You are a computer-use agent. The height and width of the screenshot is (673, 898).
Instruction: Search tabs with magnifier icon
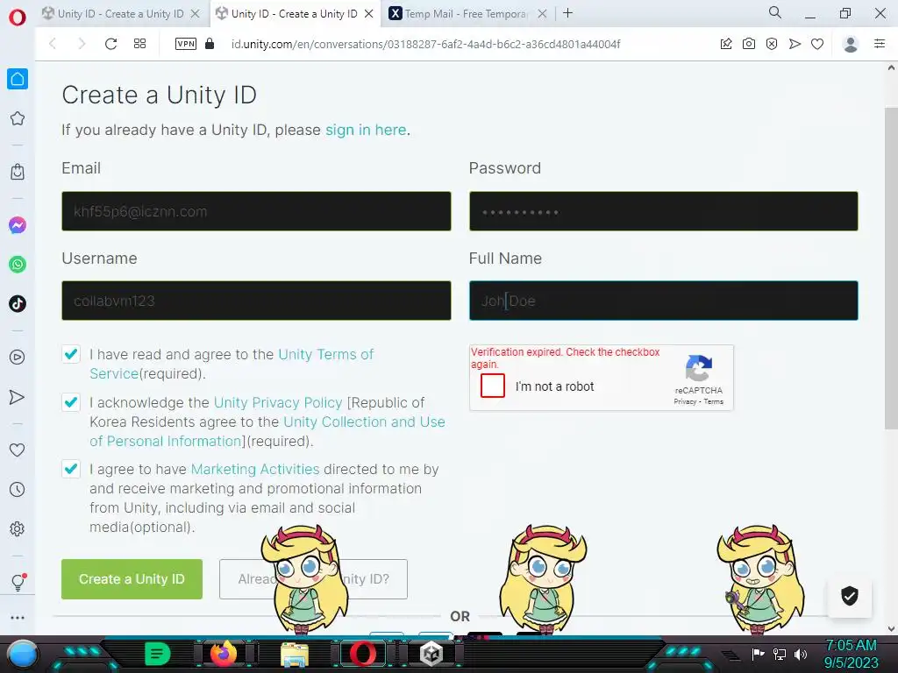775,12
